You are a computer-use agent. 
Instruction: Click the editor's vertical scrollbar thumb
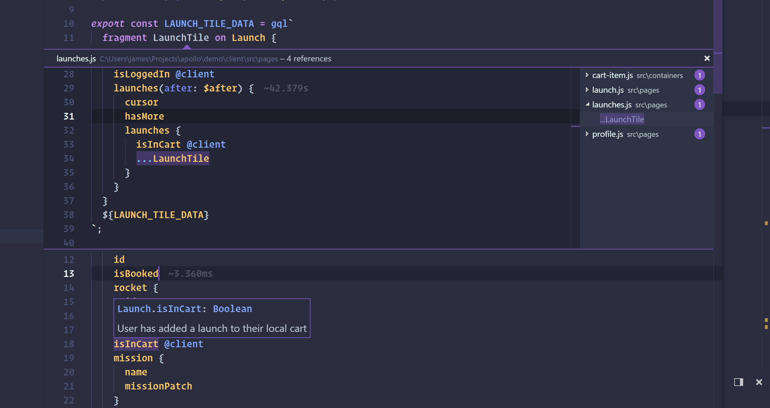[718, 46]
